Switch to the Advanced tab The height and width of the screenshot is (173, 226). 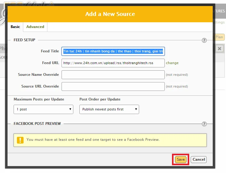pos(35,27)
